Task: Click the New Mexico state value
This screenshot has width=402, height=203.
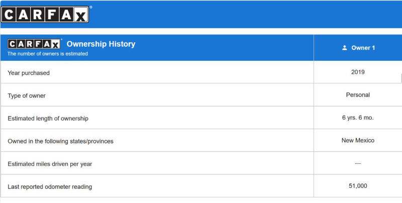Action: tap(358, 141)
